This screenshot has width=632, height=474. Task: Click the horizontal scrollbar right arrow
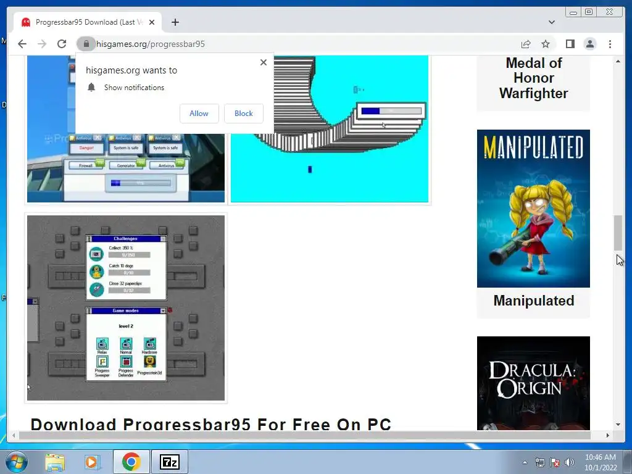(608, 435)
